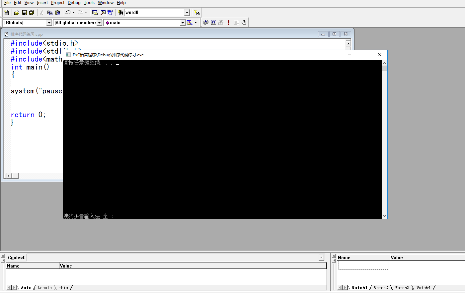Click the console scrollbar up arrow
465x293 pixels.
(385, 63)
